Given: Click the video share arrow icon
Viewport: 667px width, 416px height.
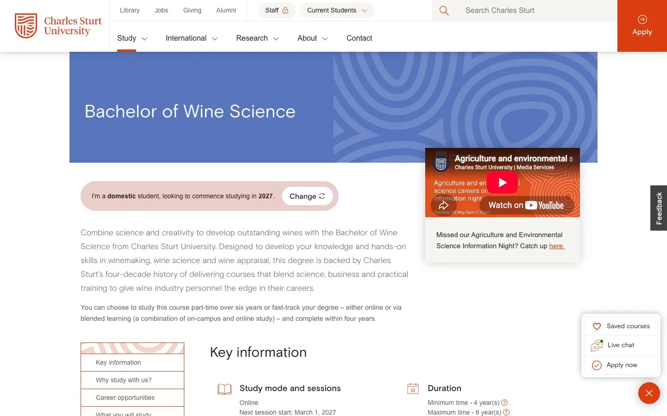Looking at the screenshot, I should 443,205.
